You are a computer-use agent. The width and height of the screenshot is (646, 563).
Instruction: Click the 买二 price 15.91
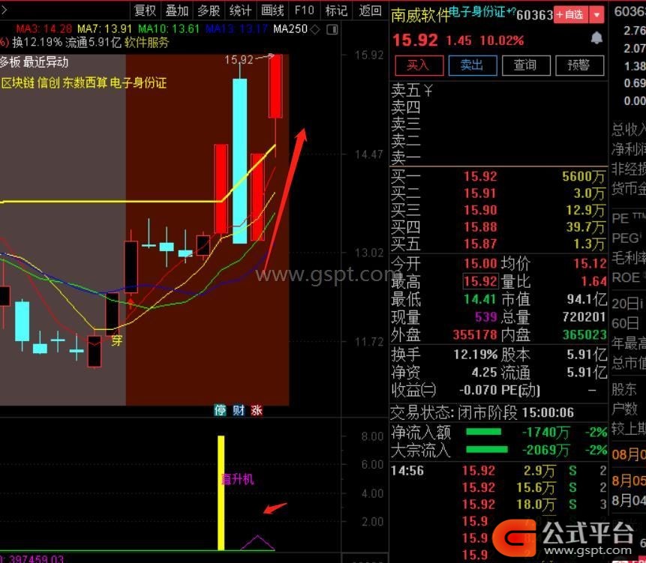point(480,193)
